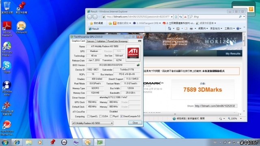
Task: Click the IE forward button
Action: point(95,17)
